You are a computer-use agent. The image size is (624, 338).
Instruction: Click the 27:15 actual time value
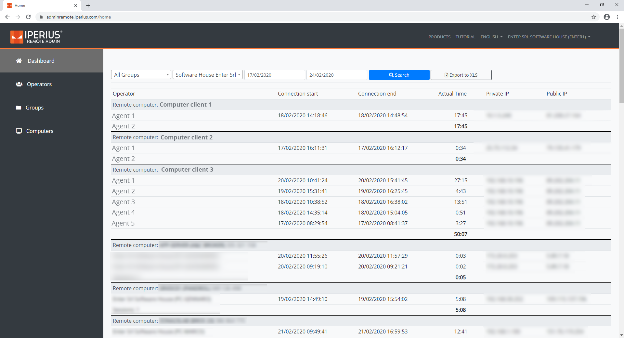[461, 180]
